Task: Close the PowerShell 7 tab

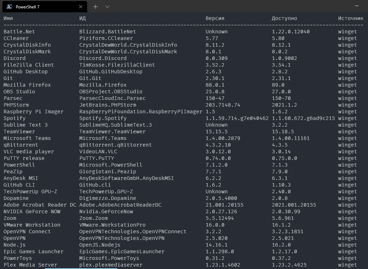Action: [81, 7]
